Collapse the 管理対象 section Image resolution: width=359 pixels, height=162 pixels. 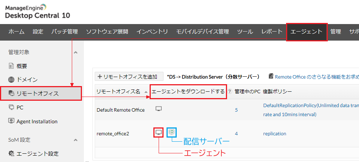(76, 52)
